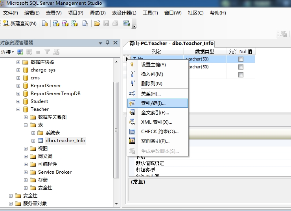Click the SQL Server Compact query icon
The width and height of the screenshot is (291, 211).
85,23
